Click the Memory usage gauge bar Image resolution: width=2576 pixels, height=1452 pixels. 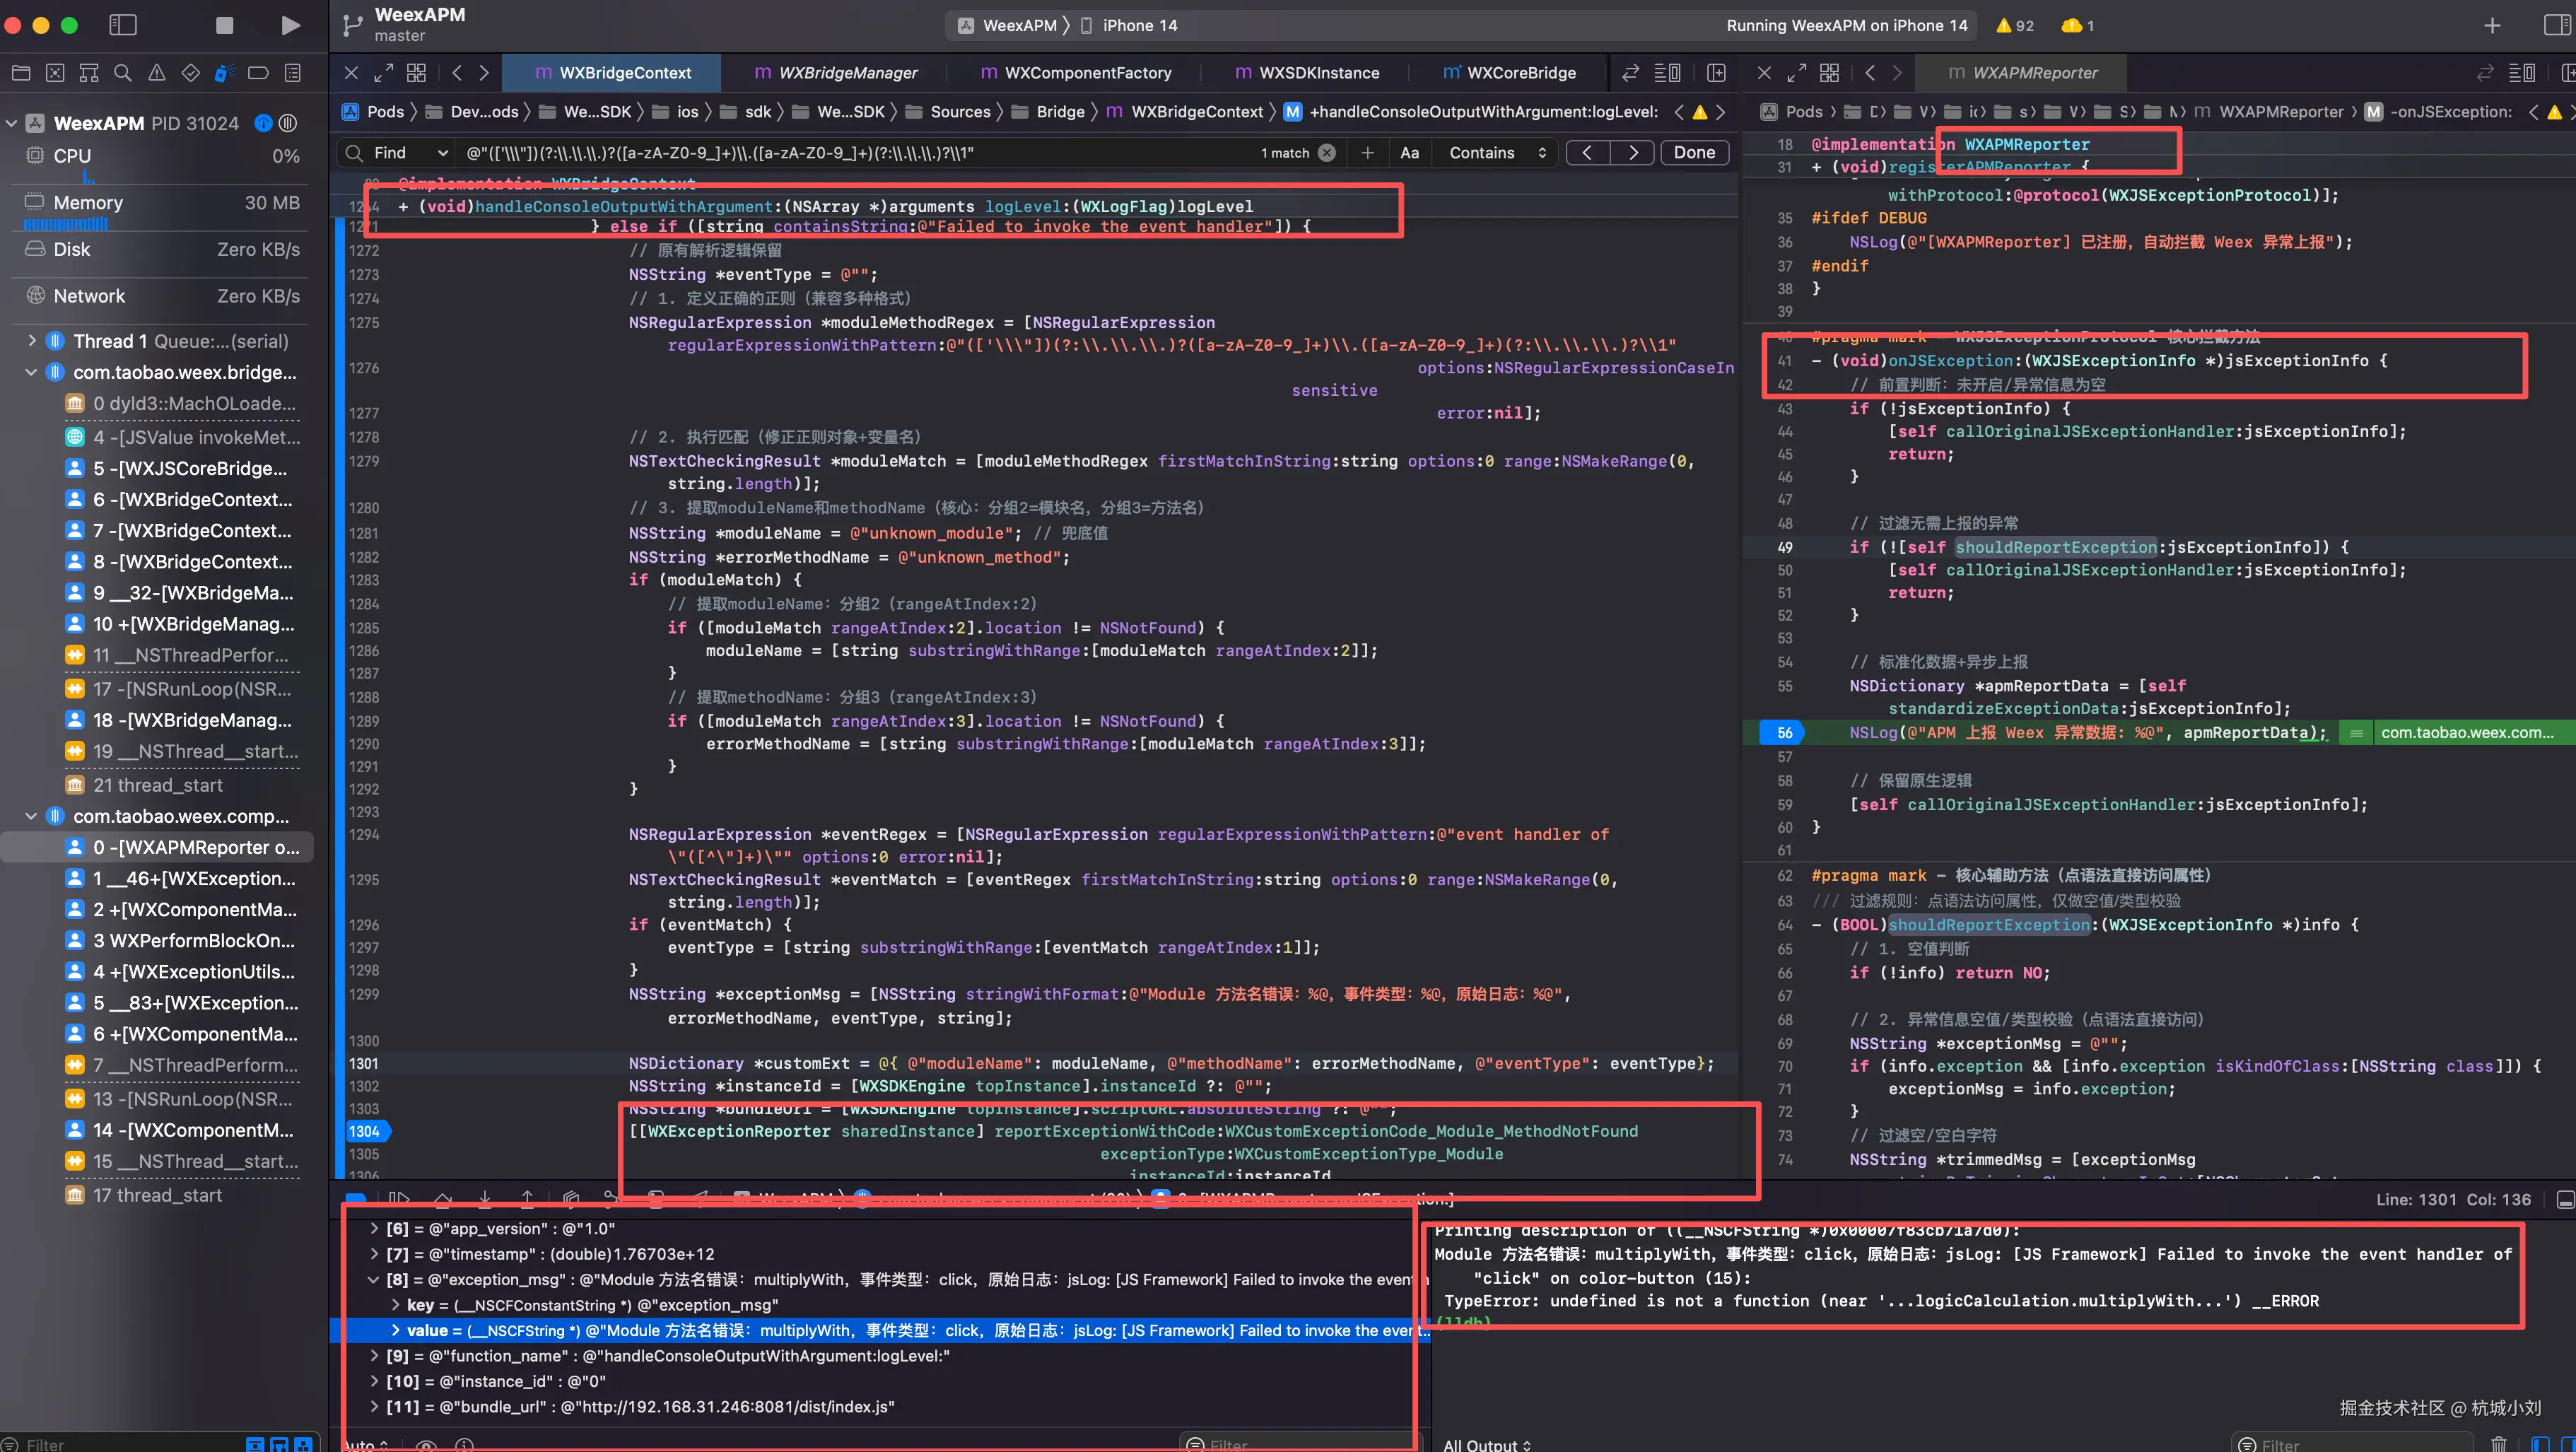[66, 225]
